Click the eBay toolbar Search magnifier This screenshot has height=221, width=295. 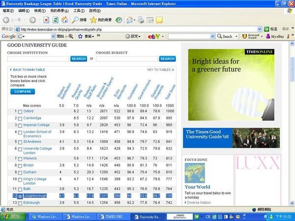(x=220, y=36)
